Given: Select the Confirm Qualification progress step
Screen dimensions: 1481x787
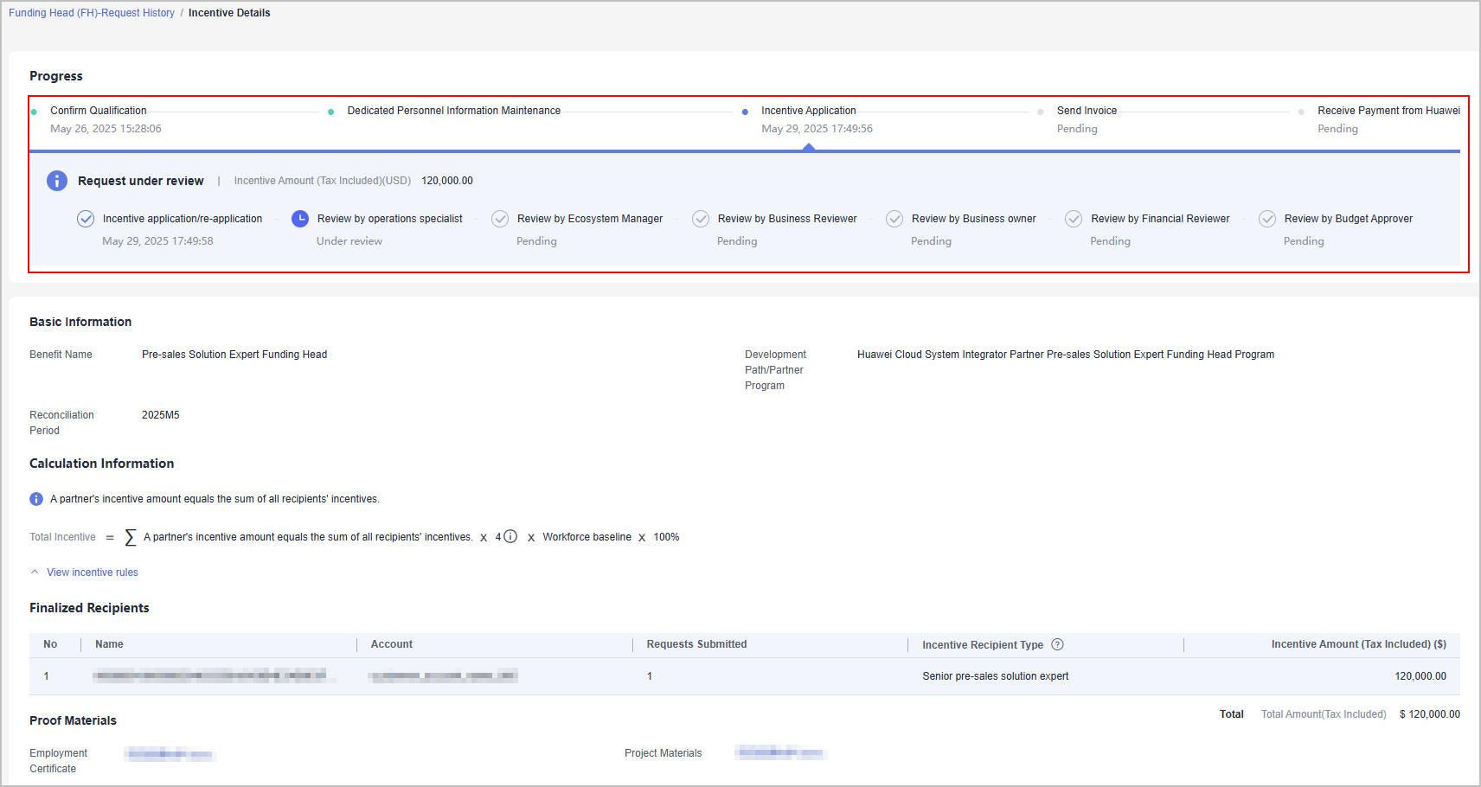Looking at the screenshot, I should tap(98, 111).
